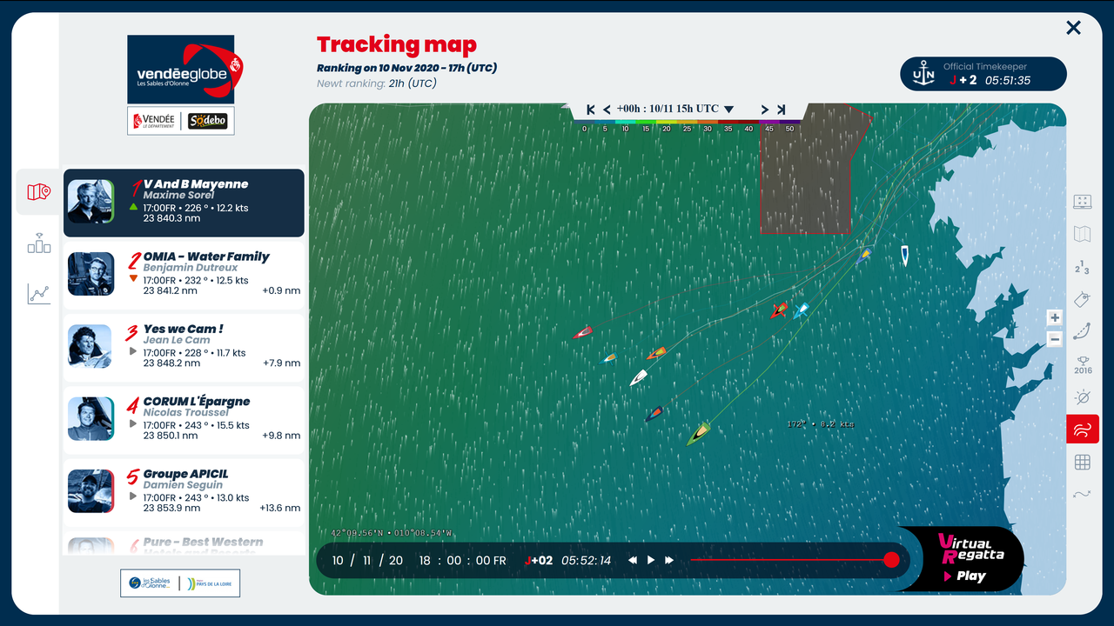Open the tracking map sidebar tab
This screenshot has width=1114, height=626.
coord(38,192)
